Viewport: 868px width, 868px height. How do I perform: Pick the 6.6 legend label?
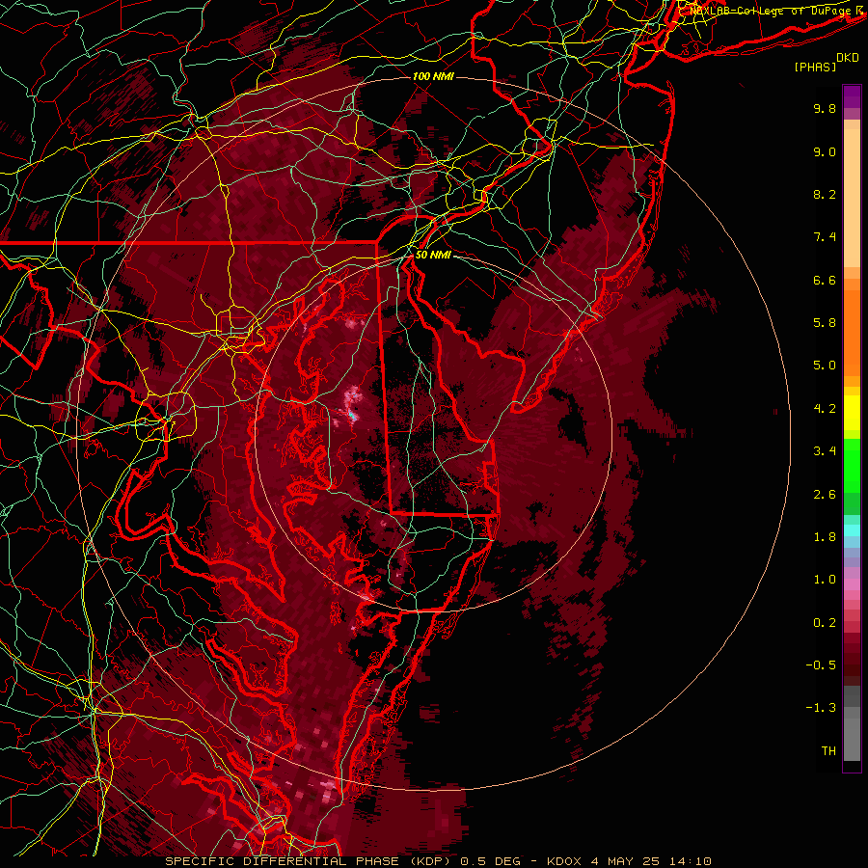[x=825, y=280]
